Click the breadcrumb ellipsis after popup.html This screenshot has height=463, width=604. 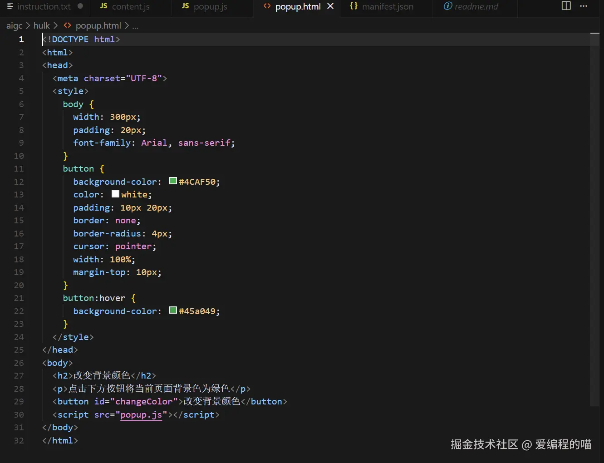point(135,26)
